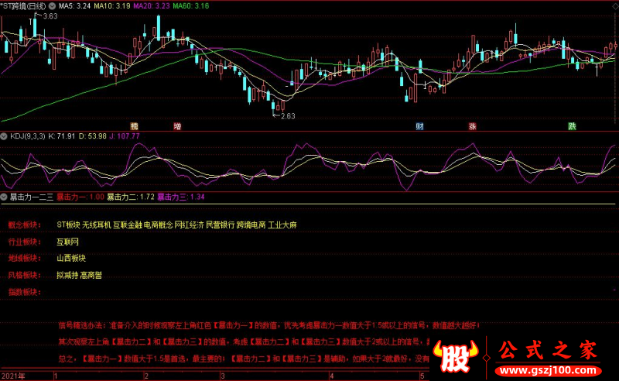Screen dimensions: 619x381
Task: Click the 跨境电商 concept entry
Action: pyautogui.click(x=251, y=225)
